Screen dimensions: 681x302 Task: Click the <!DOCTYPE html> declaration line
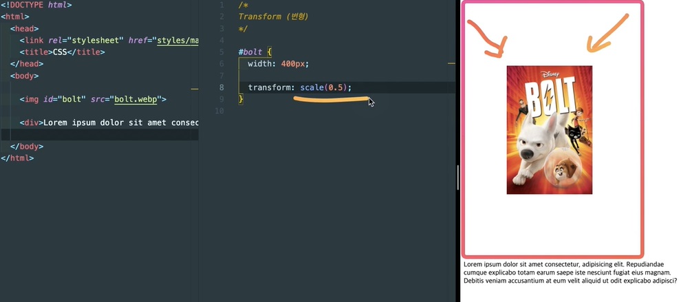pos(36,6)
